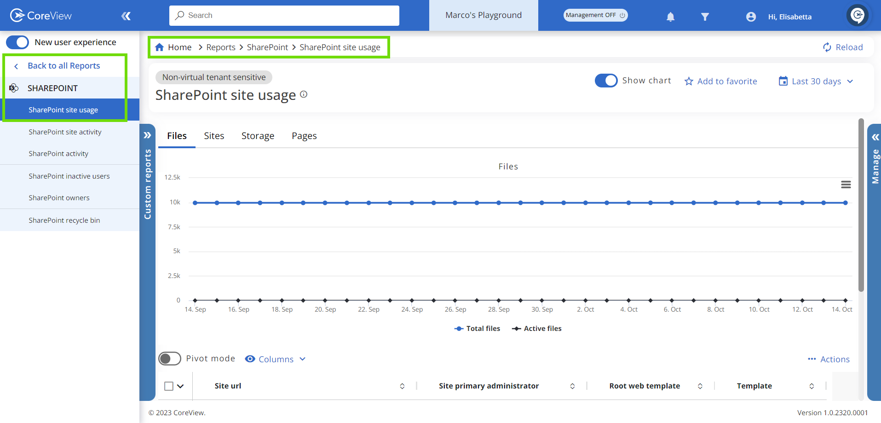This screenshot has height=423, width=881.
Task: Open notifications bell icon
Action: (x=670, y=17)
